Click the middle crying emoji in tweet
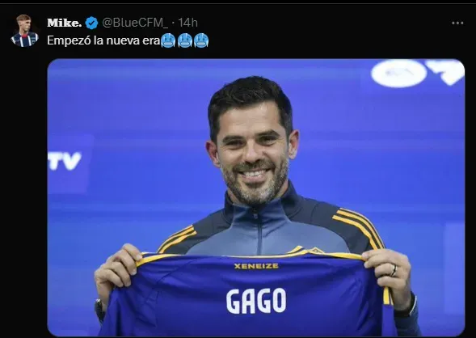The width and height of the screenshot is (476, 338). click(x=185, y=40)
